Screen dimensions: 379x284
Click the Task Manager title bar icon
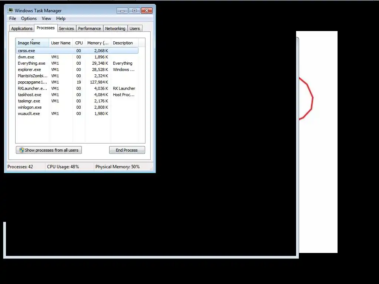(10, 11)
